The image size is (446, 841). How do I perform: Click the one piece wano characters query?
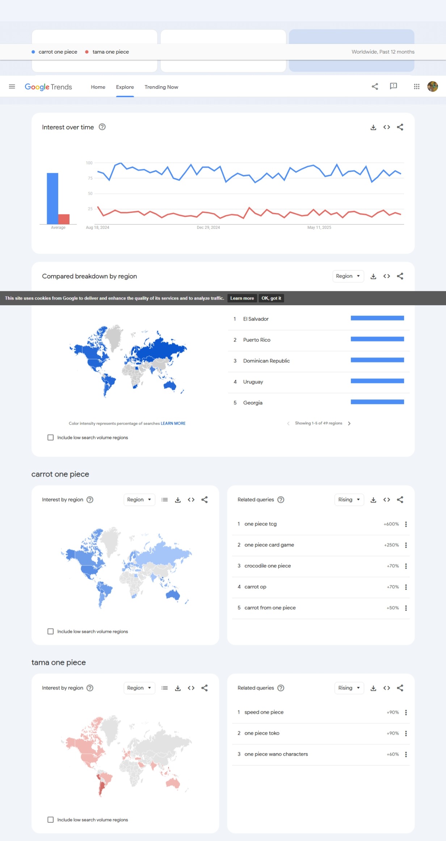pos(276,754)
